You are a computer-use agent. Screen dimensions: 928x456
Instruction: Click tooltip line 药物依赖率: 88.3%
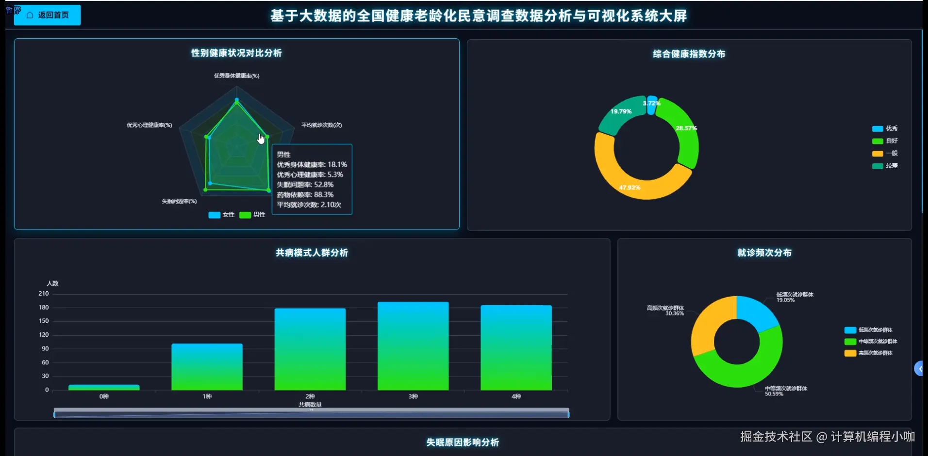pos(305,195)
